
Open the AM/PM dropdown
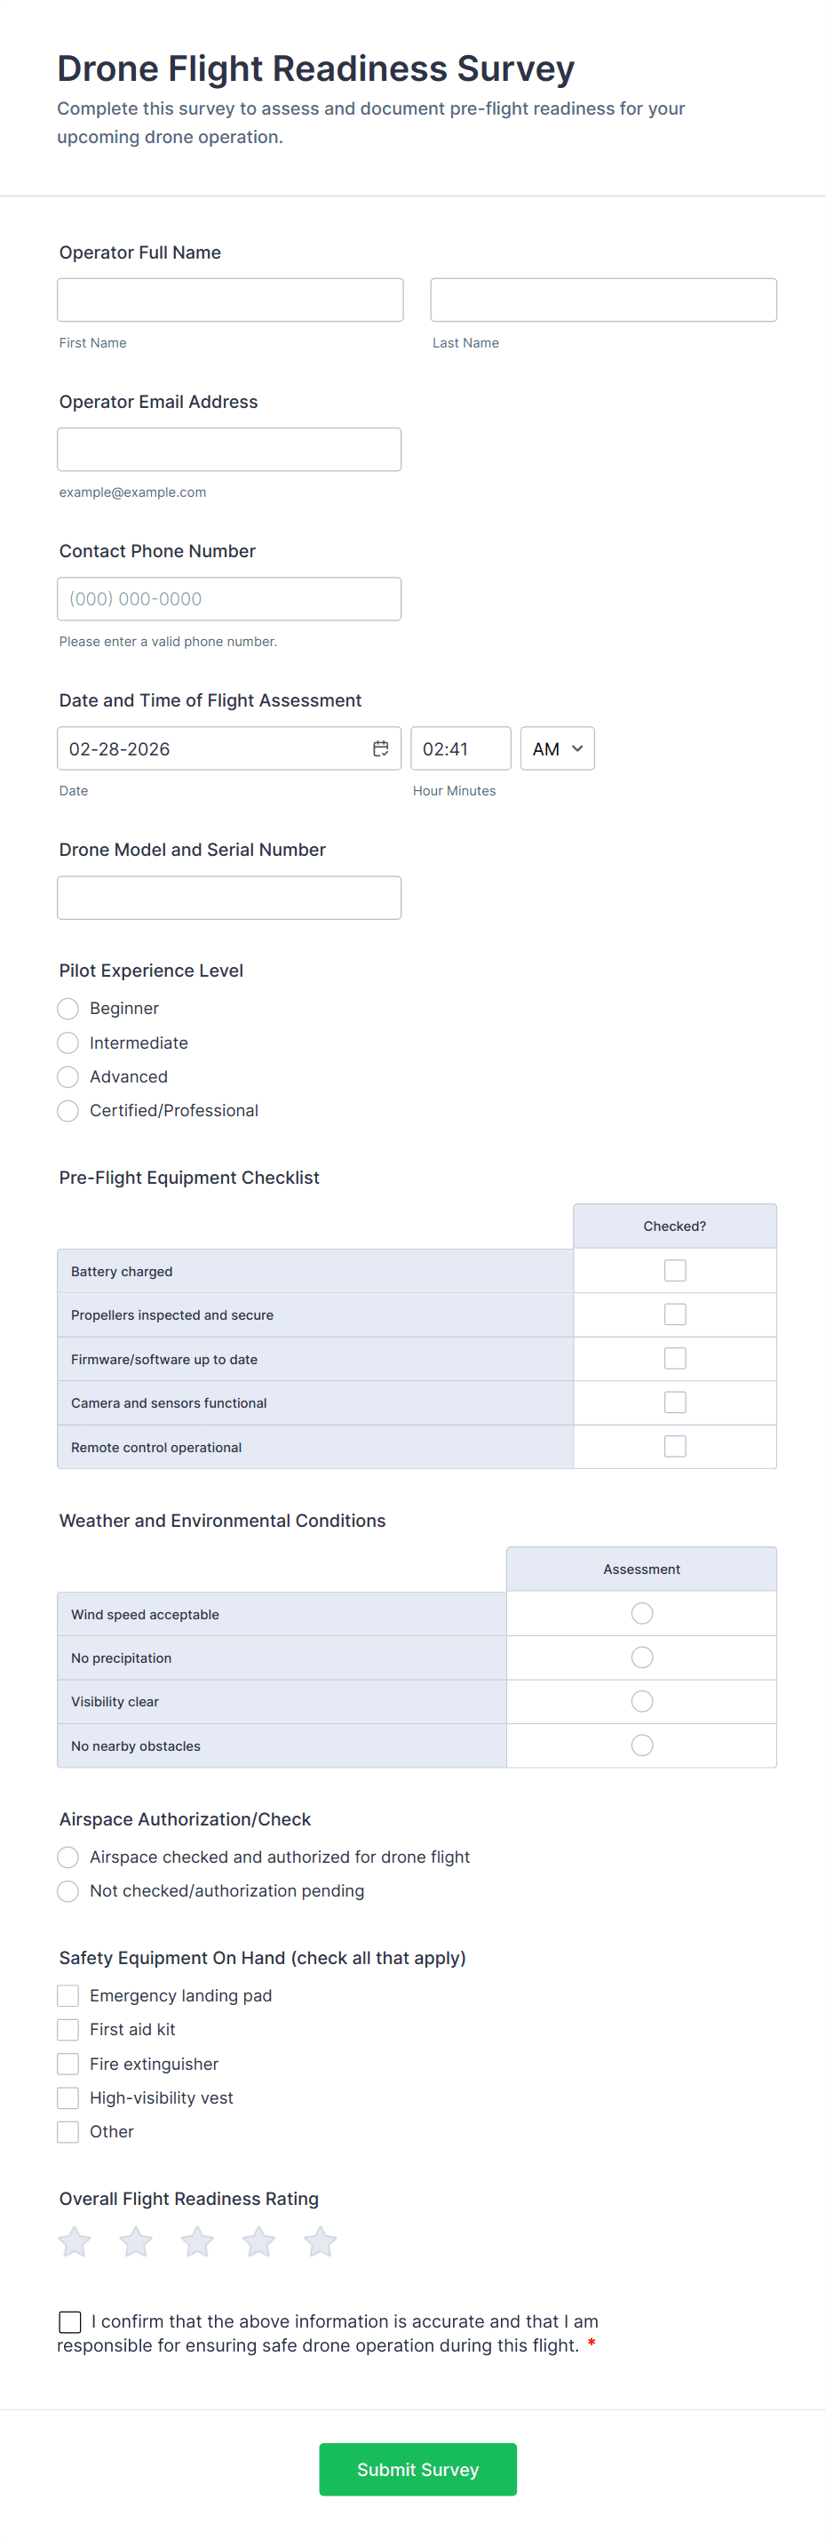557,748
